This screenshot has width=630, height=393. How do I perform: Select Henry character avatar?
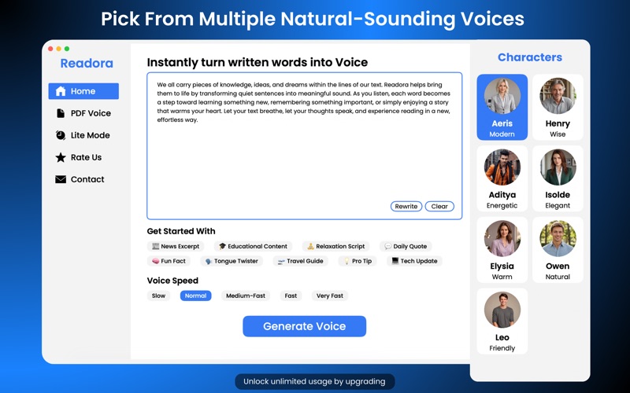558,96
